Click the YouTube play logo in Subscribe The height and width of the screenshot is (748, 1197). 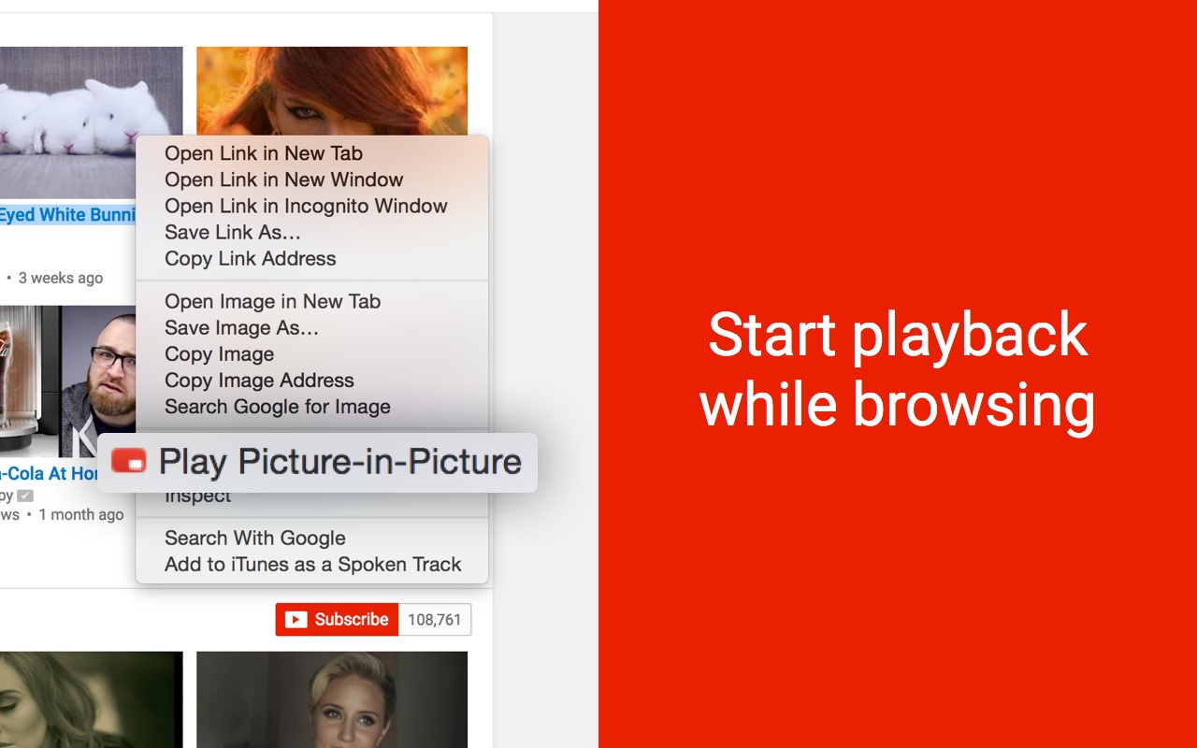pyautogui.click(x=296, y=619)
